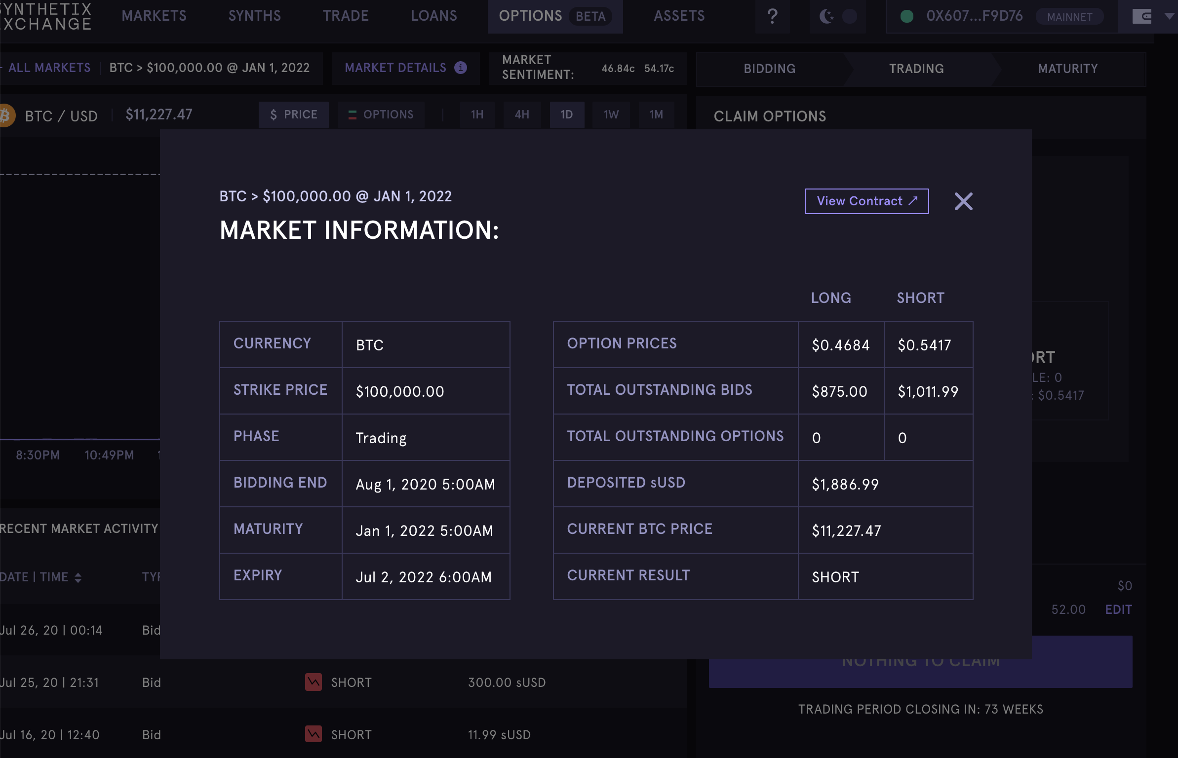This screenshot has height=758, width=1178.
Task: Click short icon in 300.00 sUSD row
Action: coord(314,682)
